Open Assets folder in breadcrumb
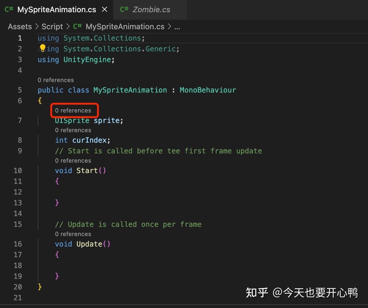This screenshot has width=368, height=308. (x=20, y=27)
